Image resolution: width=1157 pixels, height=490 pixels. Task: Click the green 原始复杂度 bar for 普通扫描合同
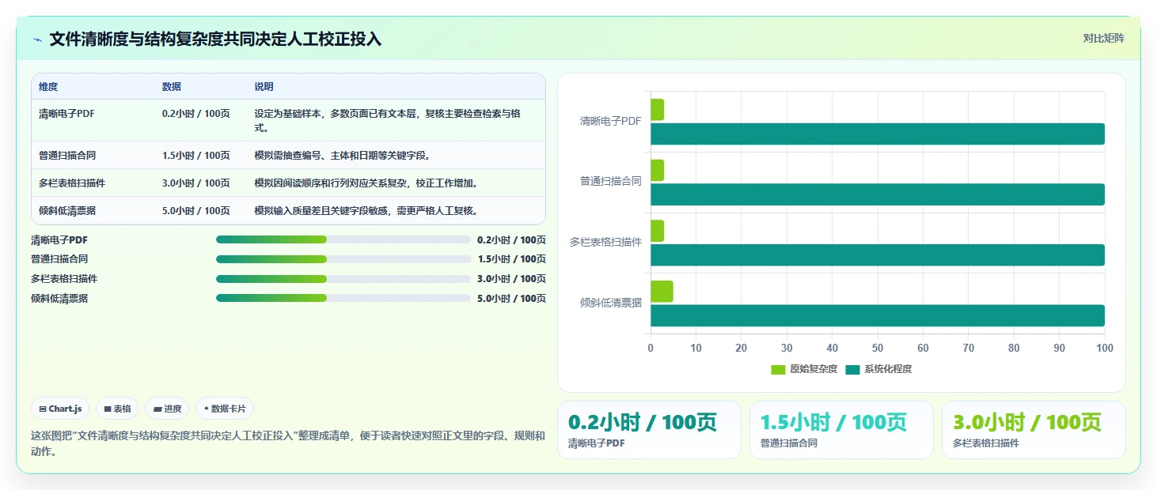click(658, 171)
